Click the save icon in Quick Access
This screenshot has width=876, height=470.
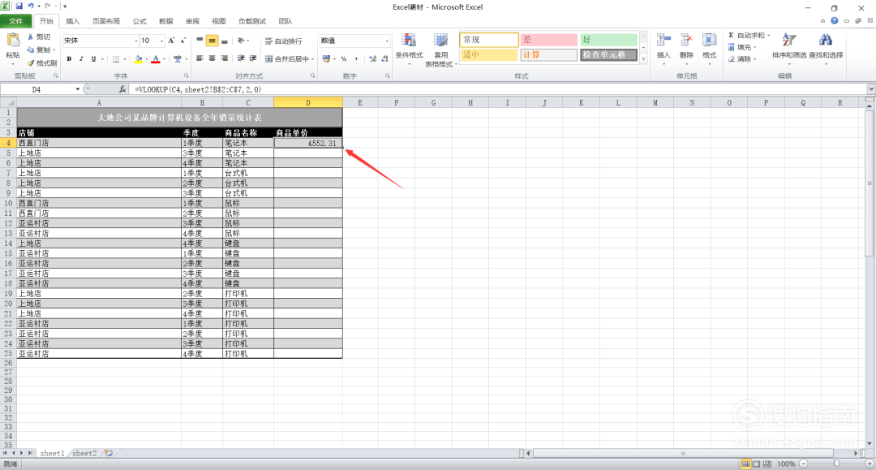(x=19, y=6)
